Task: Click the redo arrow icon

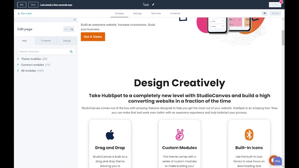Action: 71,29
